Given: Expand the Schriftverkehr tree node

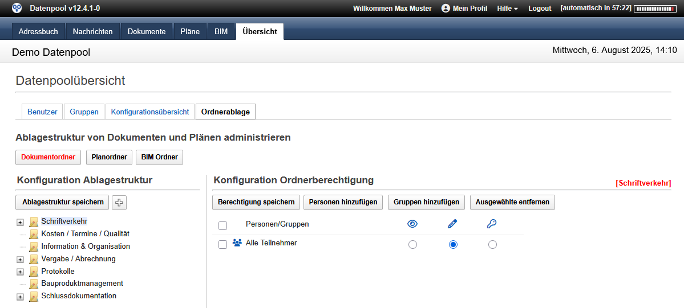Looking at the screenshot, I should click(20, 222).
